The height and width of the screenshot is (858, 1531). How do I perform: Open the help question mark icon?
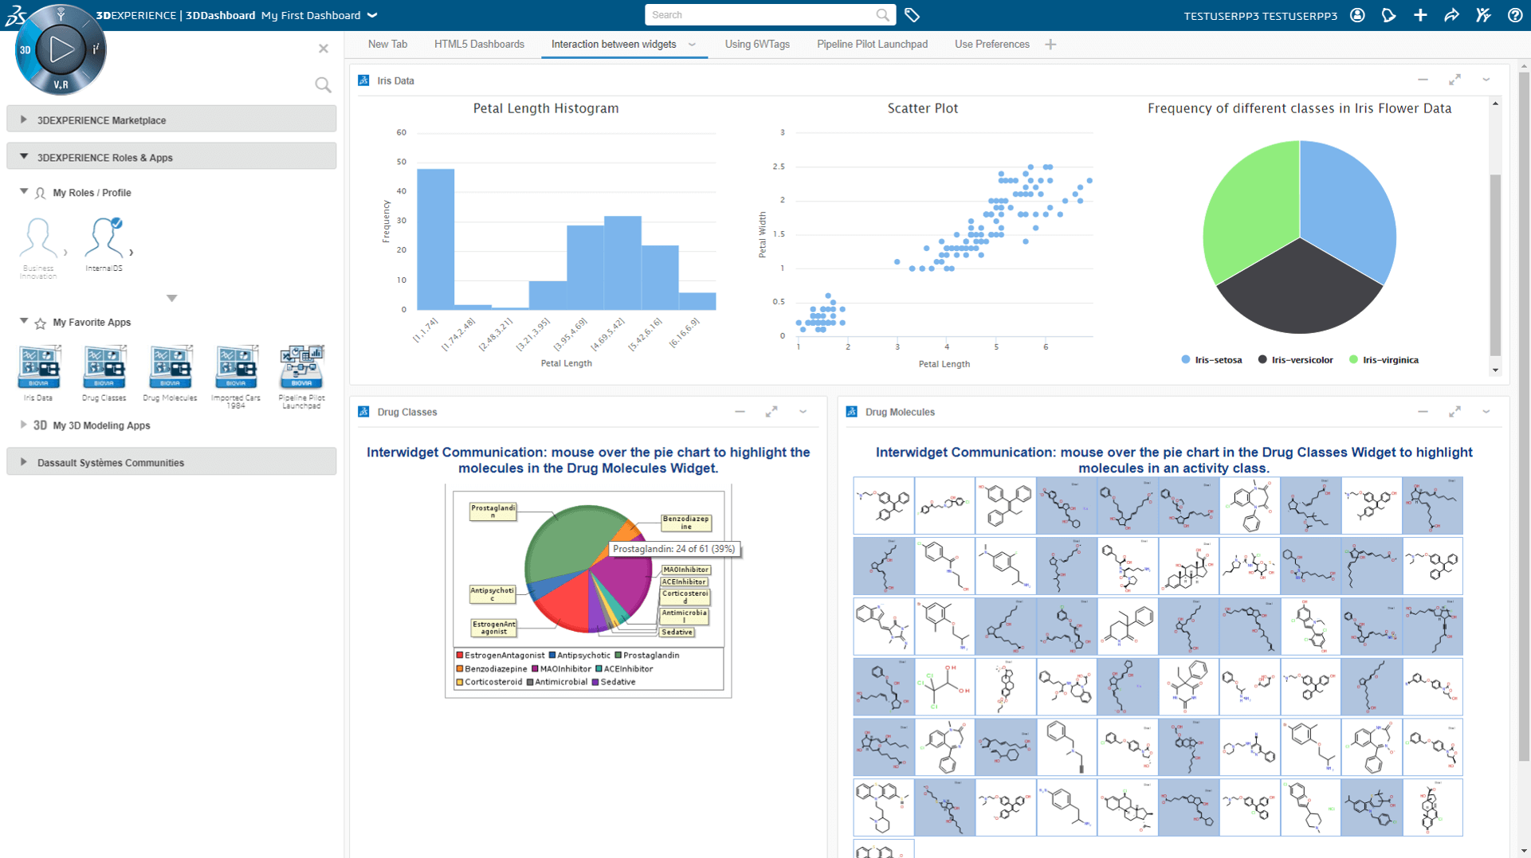(x=1515, y=15)
